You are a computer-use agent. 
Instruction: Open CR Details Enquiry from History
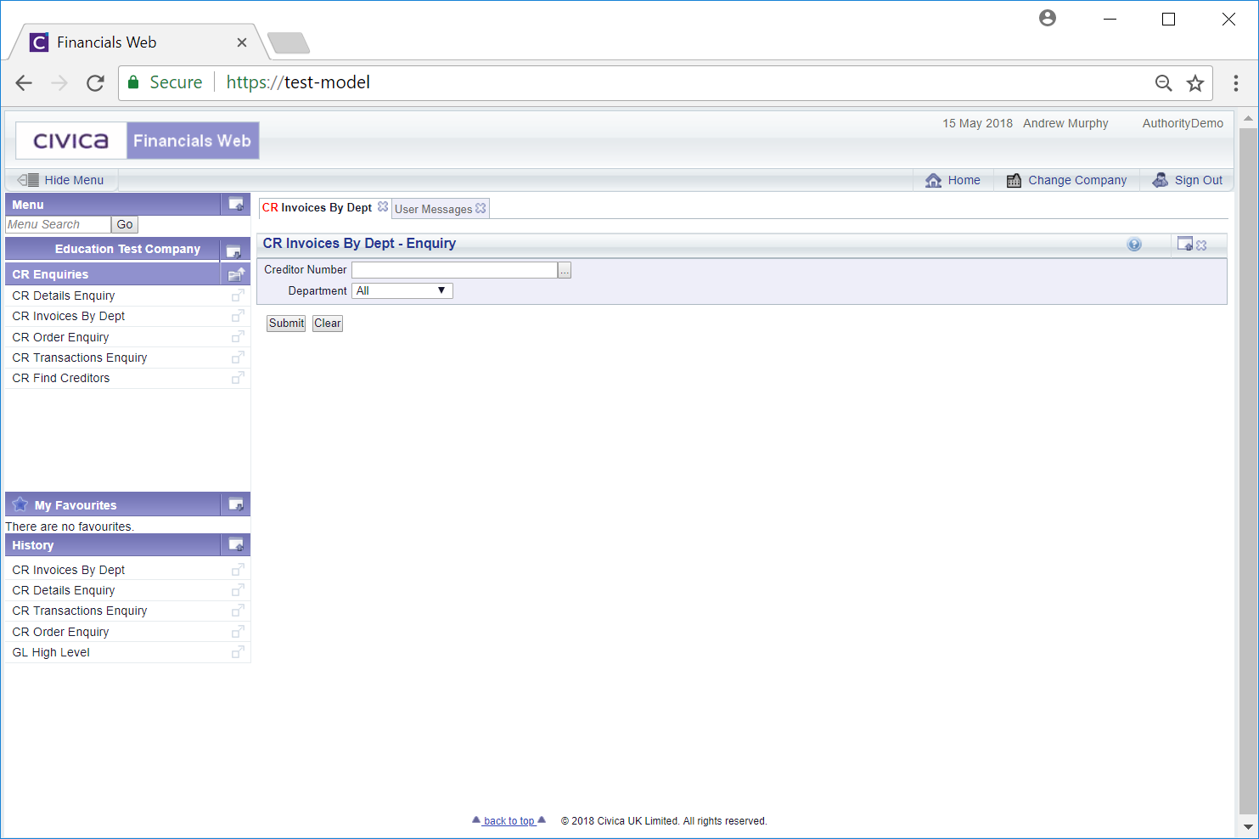(64, 590)
